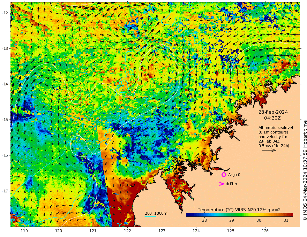Click latitude axis label -16
Screen dimensions: 307x237
tap(5, 155)
